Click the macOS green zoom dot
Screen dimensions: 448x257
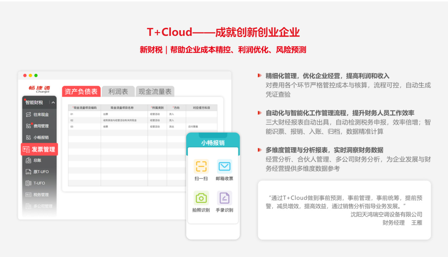tap(36, 76)
